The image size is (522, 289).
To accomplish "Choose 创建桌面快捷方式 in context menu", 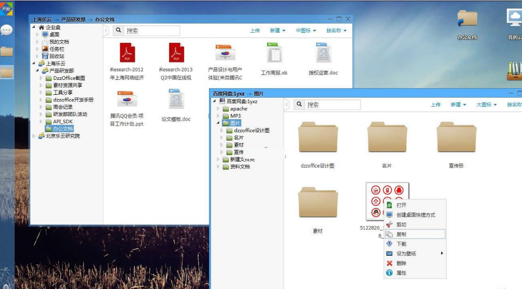I will point(415,215).
